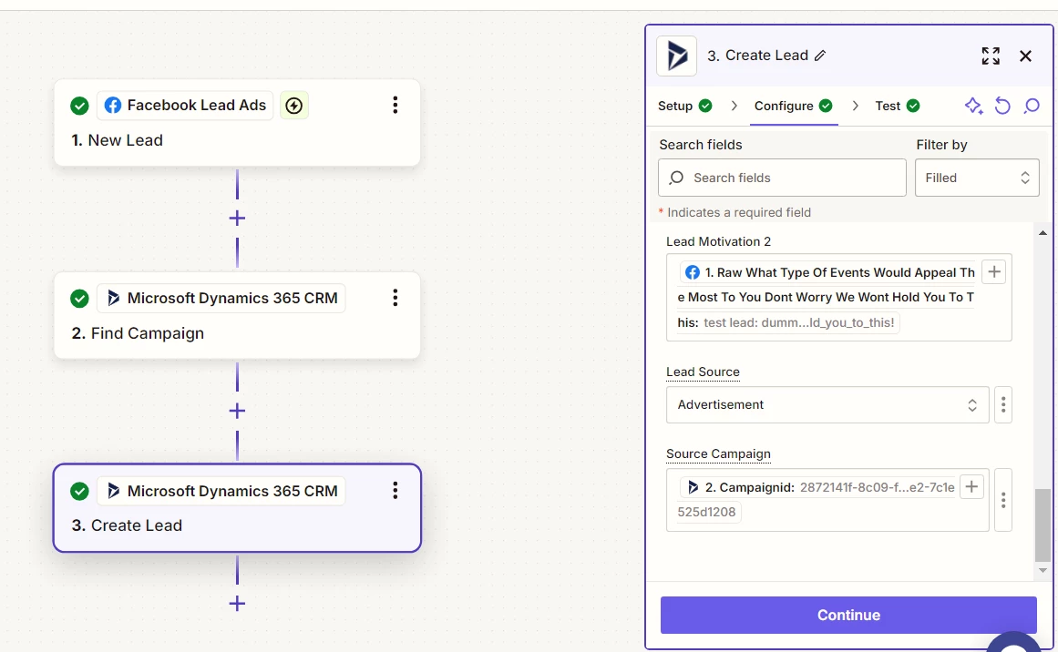Open the options menu beside Source Campaign
The image size is (1058, 652).
(1003, 500)
